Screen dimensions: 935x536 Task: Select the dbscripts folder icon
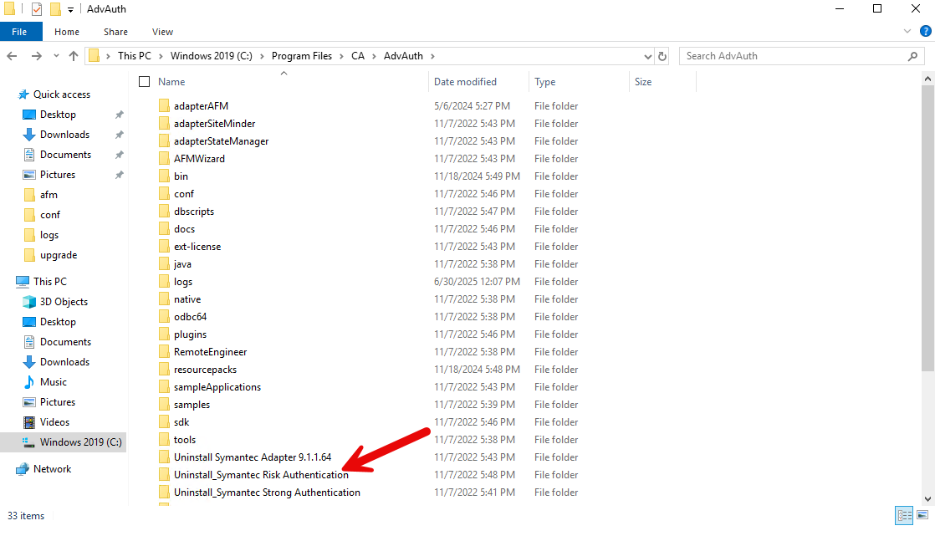[164, 212]
